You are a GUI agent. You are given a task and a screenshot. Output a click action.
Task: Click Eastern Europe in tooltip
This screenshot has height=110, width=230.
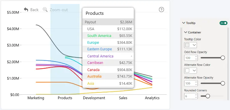click(x=99, y=49)
